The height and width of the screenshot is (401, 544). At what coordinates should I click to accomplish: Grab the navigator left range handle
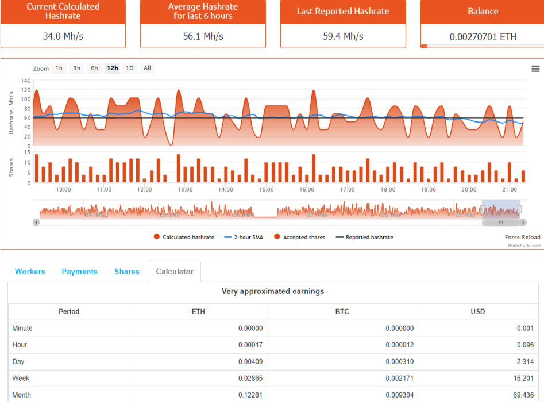pos(482,209)
